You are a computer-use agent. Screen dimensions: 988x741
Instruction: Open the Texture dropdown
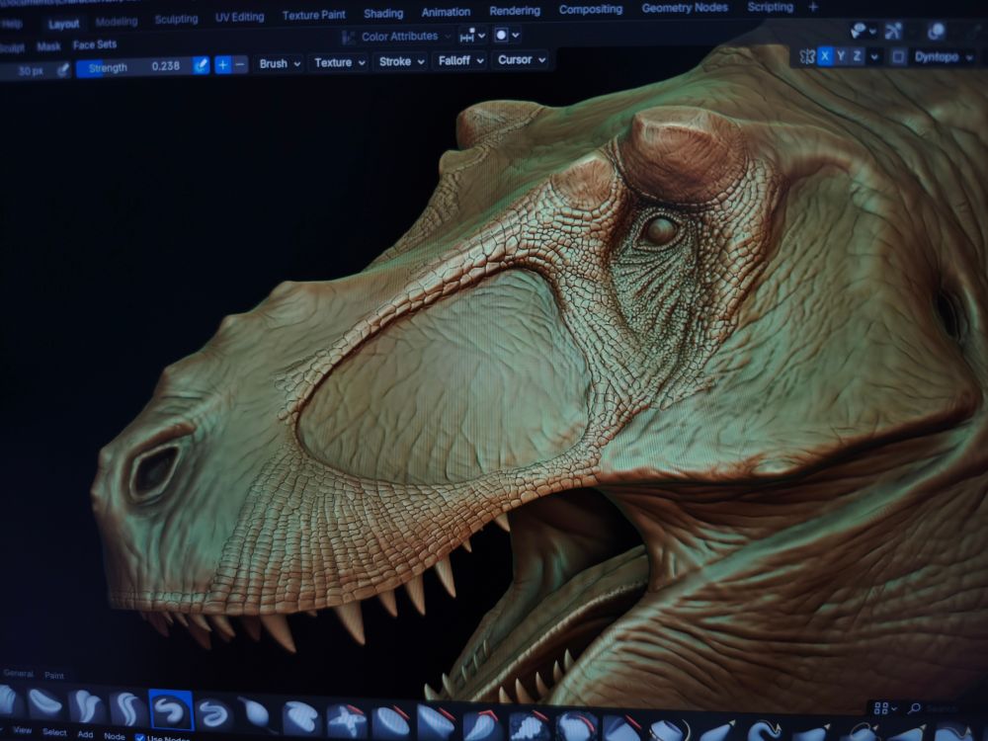(339, 62)
